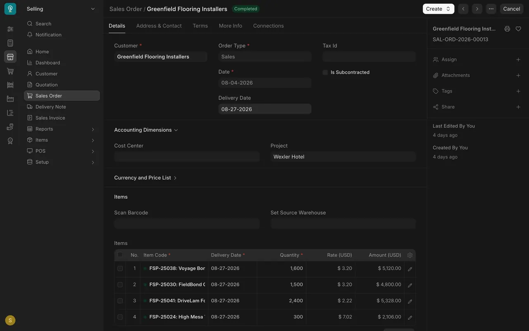Image resolution: width=529 pixels, height=331 pixels.
Task: Select the row 2 checkbox for FSP-25030
Action: 120,285
